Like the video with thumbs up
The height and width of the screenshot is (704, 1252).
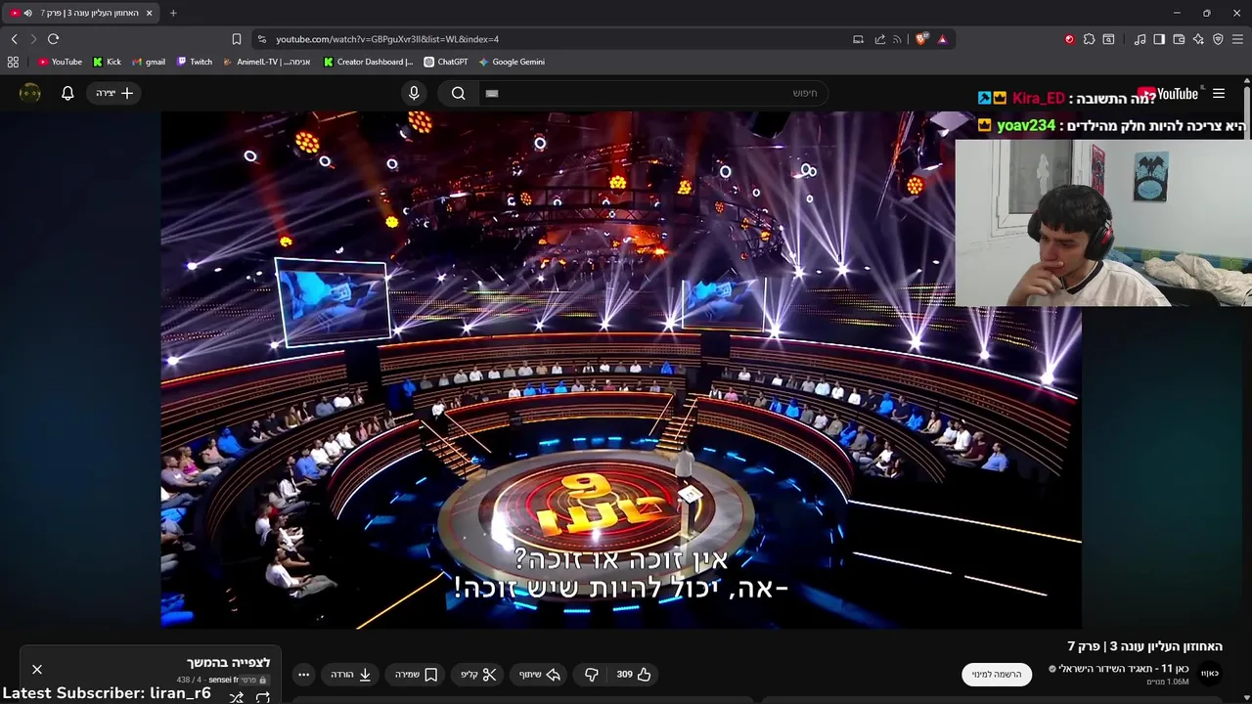(x=634, y=674)
